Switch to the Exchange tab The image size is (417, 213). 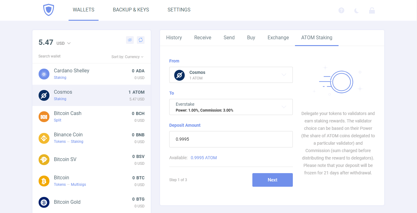coord(278,38)
